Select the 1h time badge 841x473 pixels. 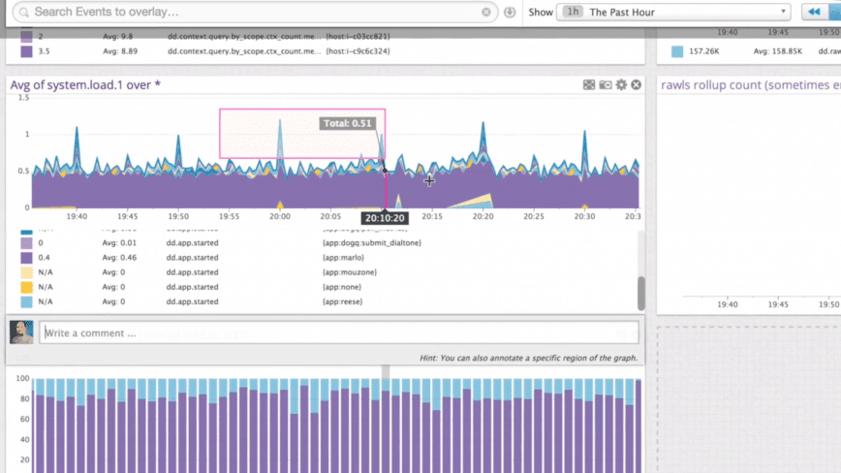click(x=573, y=12)
